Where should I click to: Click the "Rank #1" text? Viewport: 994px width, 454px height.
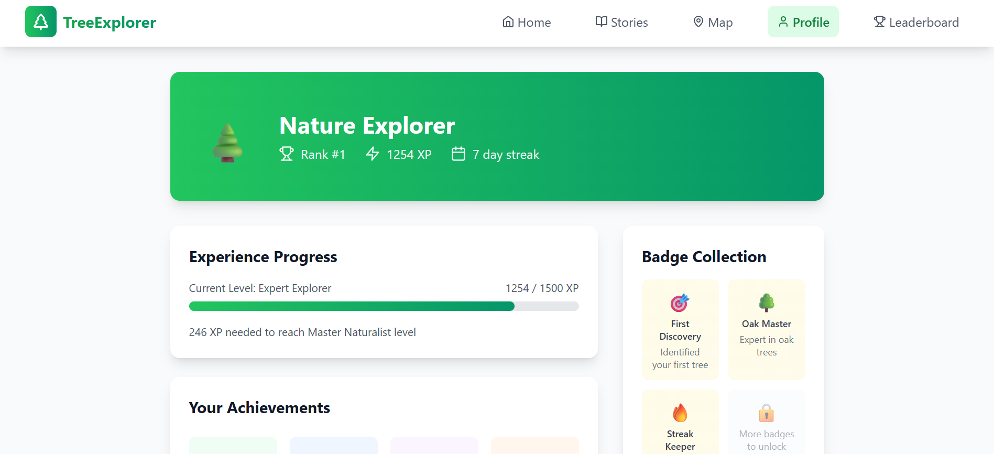tap(323, 155)
